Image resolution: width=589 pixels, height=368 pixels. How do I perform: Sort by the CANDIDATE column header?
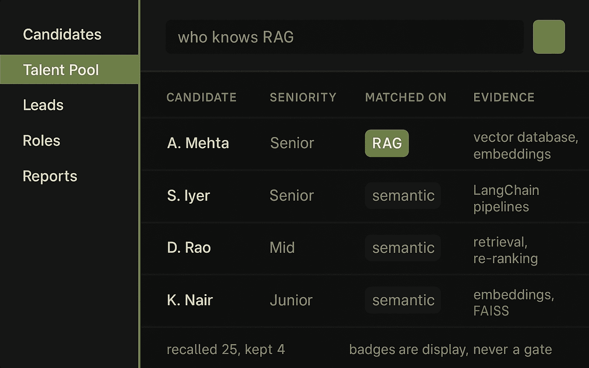coord(201,97)
